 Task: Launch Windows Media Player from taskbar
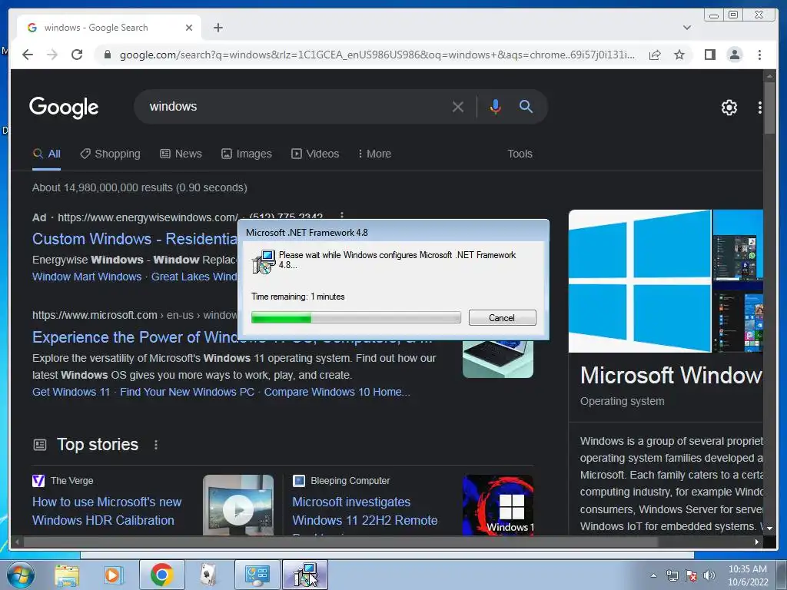click(x=114, y=575)
